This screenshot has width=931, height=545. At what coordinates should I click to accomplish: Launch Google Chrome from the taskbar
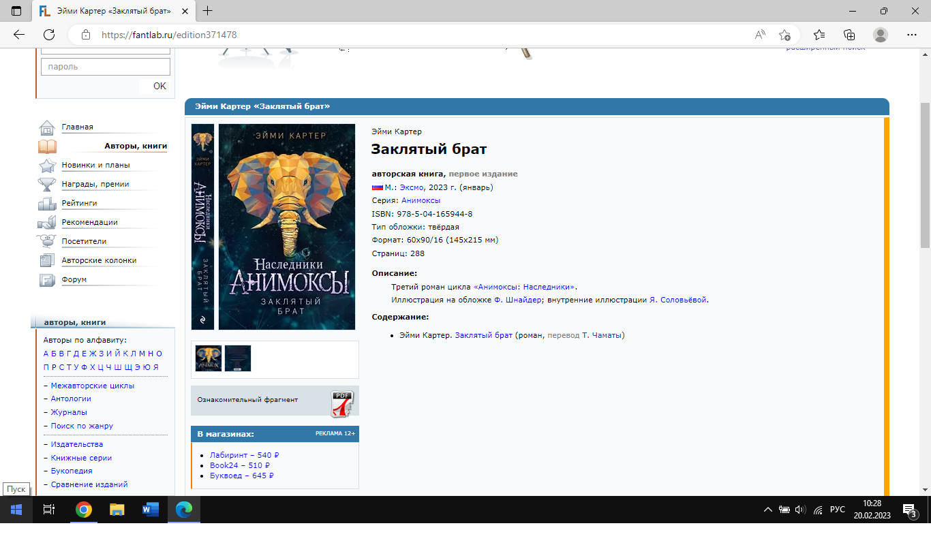tap(84, 510)
